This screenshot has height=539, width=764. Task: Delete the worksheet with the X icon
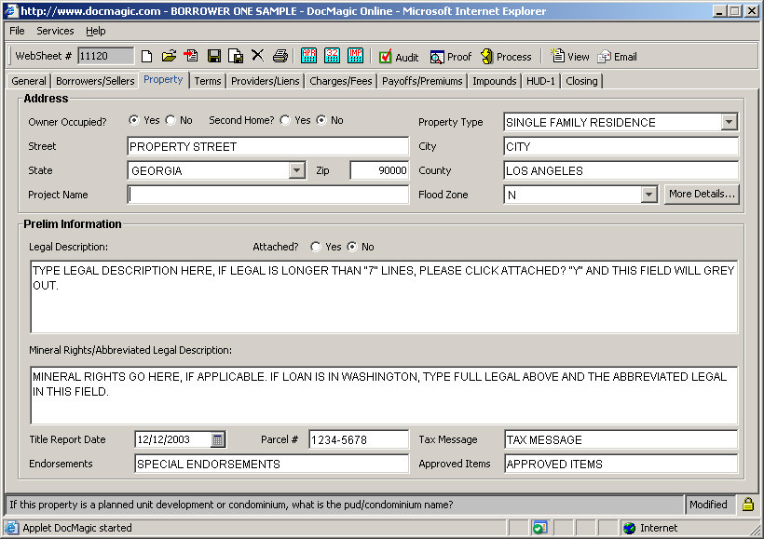(258, 56)
